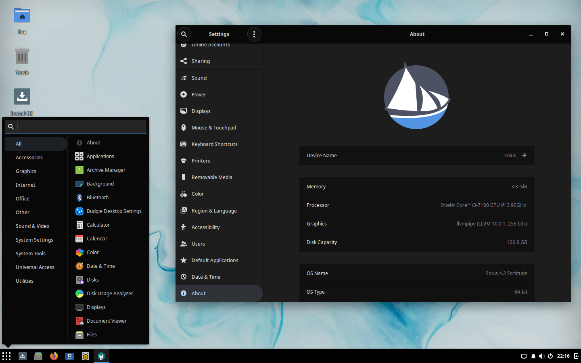Click the Users icon in sidebar
Screen dimensions: 581x363
point(184,244)
